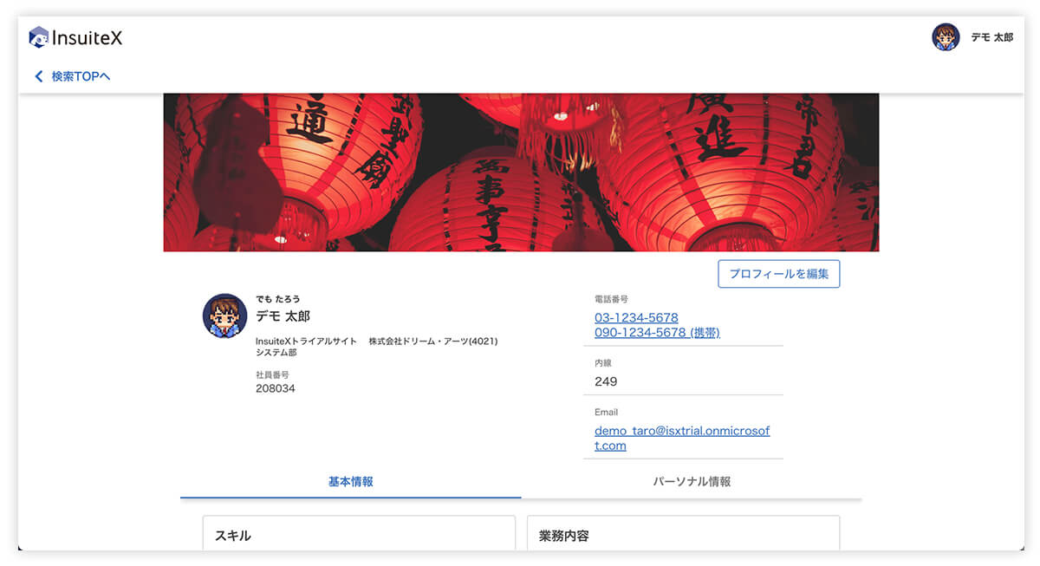Click the デモ 太郎 profile picture

(225, 316)
